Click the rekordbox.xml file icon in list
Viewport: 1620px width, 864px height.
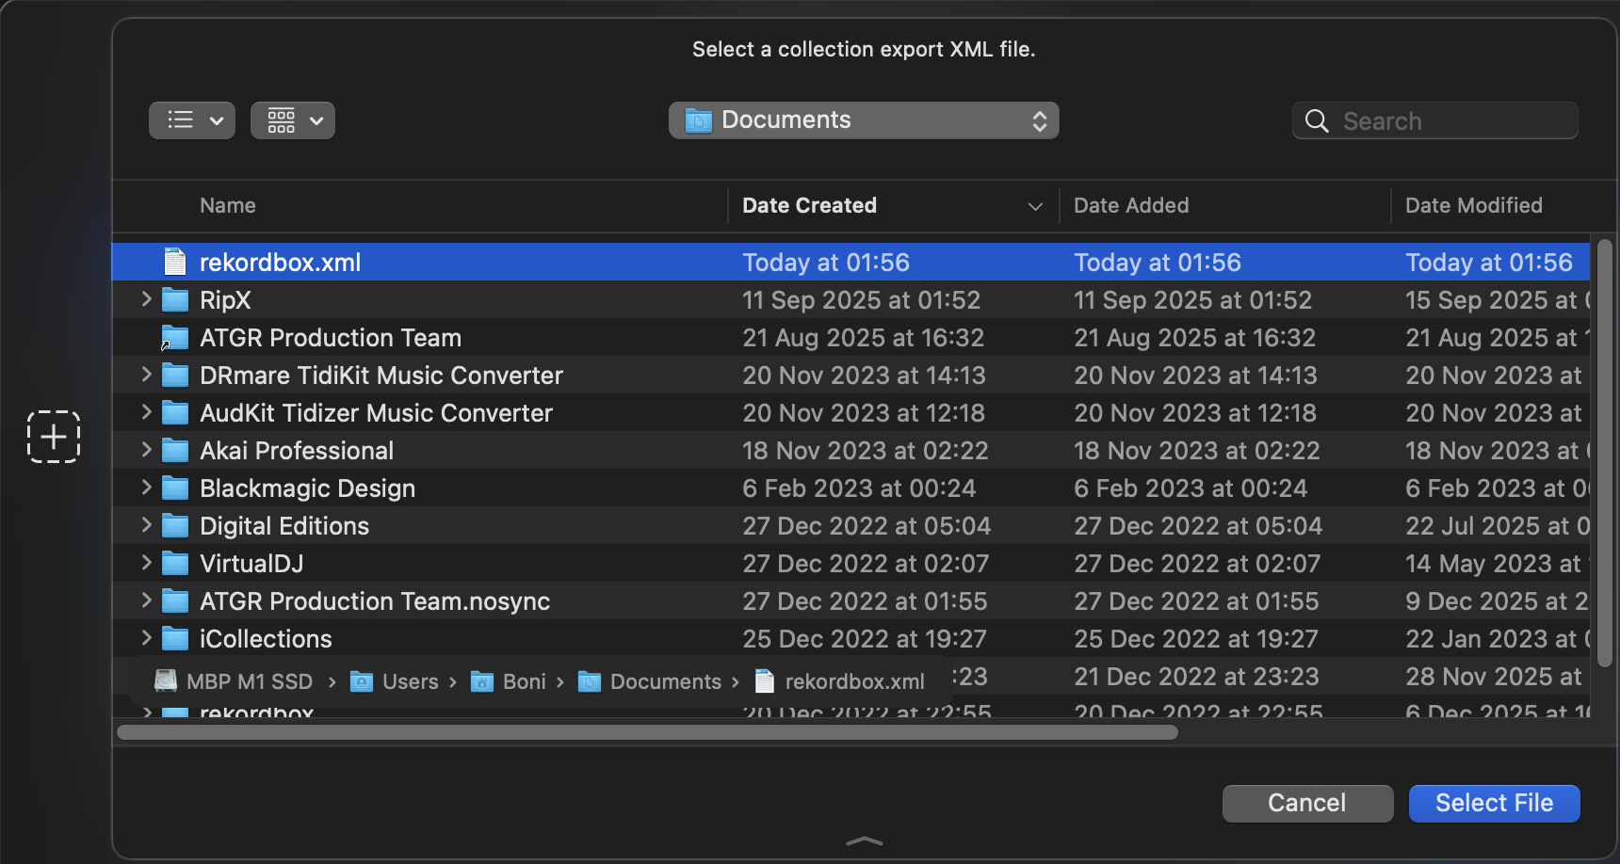coord(175,263)
